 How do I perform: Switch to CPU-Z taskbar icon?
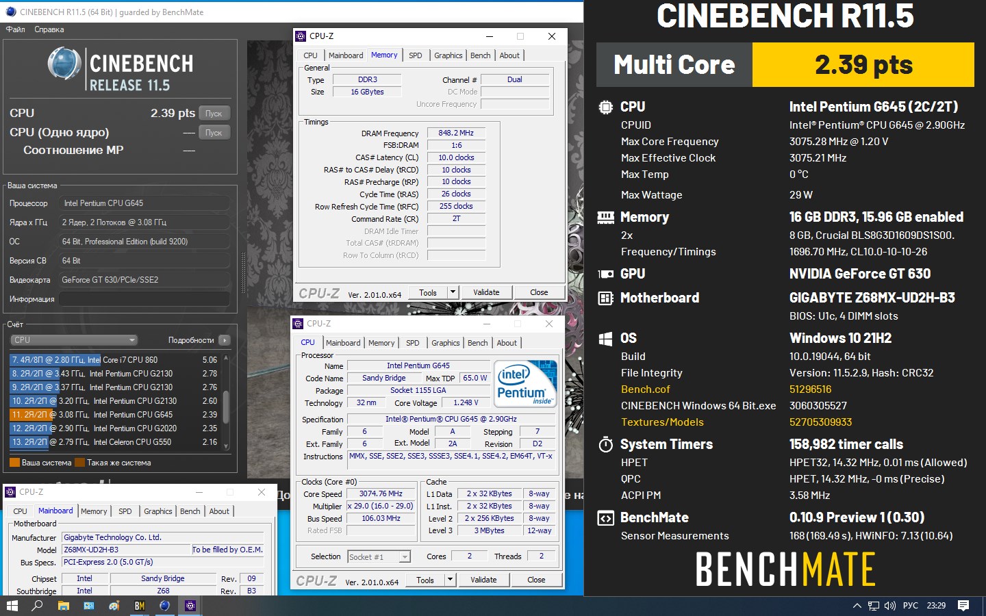point(190,606)
